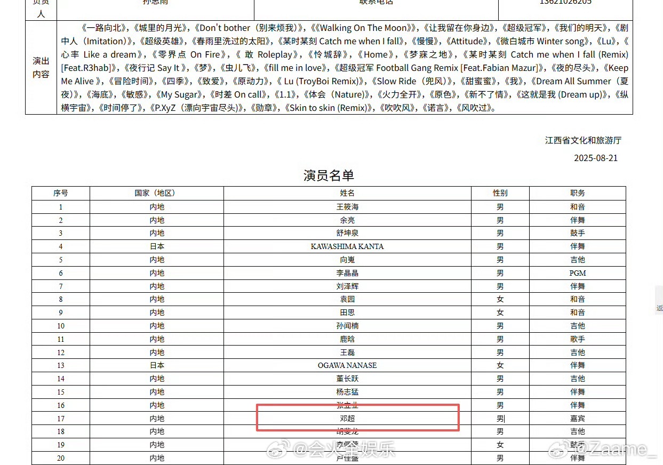Click 鼓手 role in 舒坤泉 row
The width and height of the screenshot is (663, 465).
(x=578, y=233)
